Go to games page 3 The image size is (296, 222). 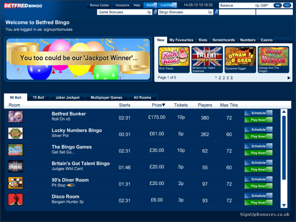[224, 78]
